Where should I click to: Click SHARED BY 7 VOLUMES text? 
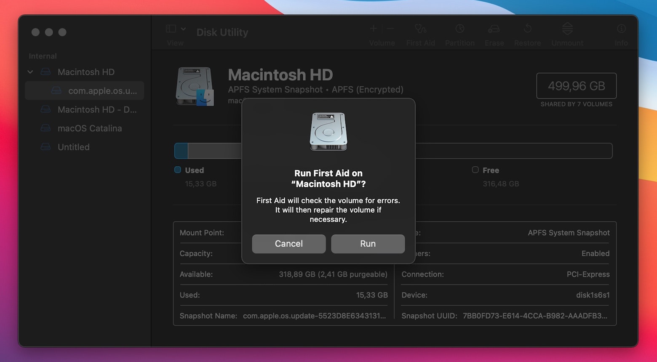[577, 104]
